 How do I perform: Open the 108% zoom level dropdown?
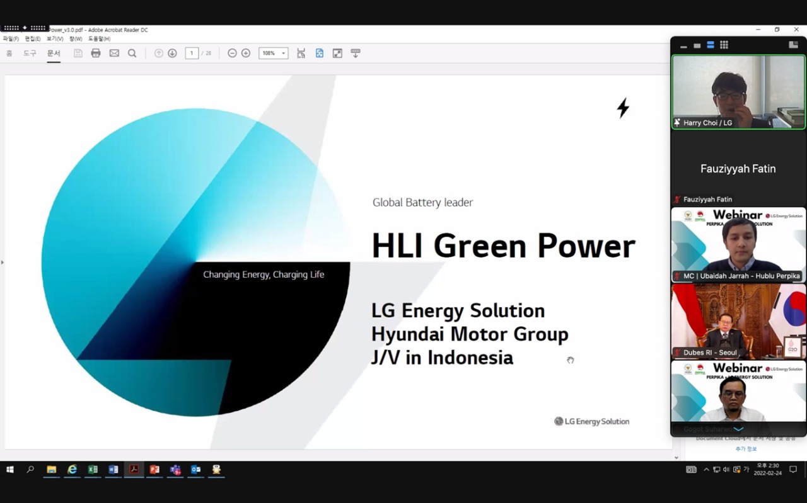[273, 54]
